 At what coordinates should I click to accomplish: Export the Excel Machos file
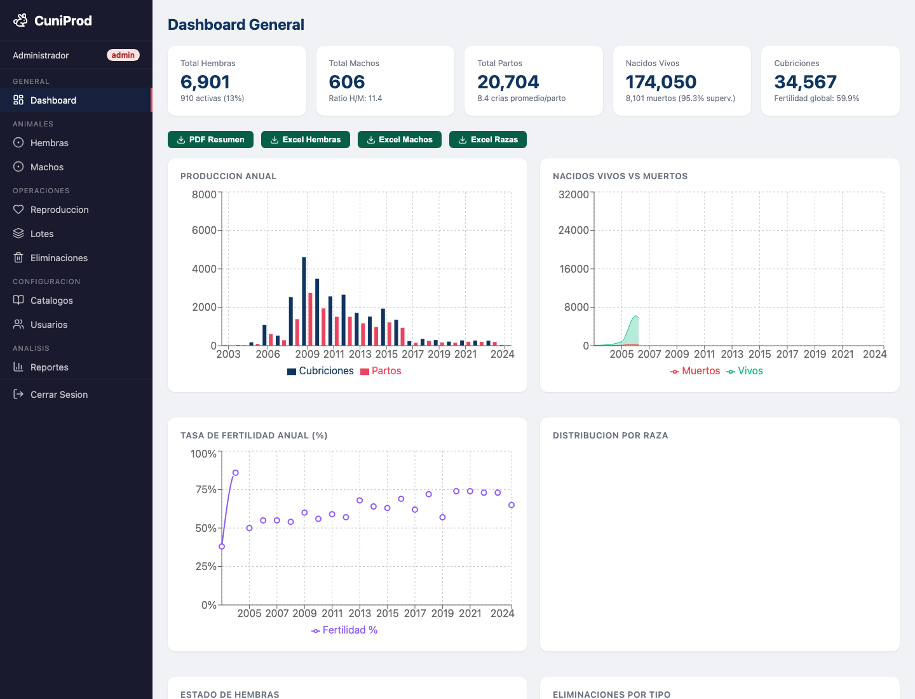tap(399, 139)
